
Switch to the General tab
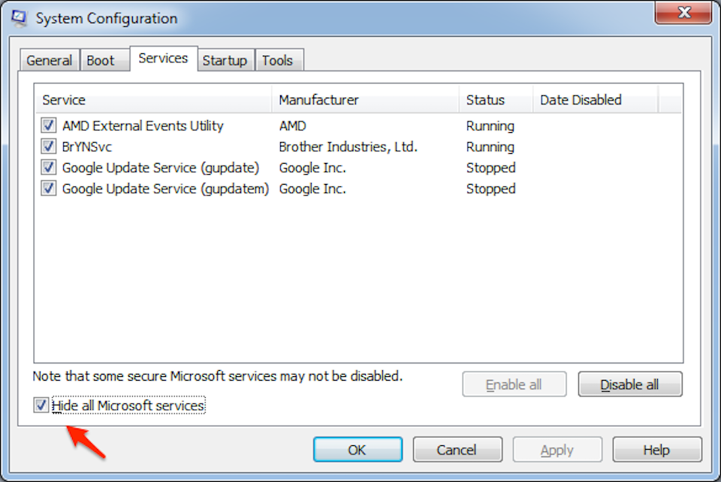(x=50, y=61)
